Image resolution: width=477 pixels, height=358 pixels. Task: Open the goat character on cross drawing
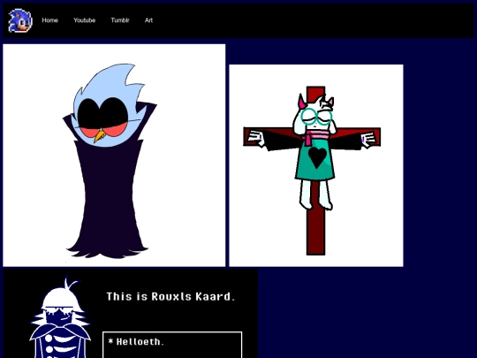tap(316, 165)
